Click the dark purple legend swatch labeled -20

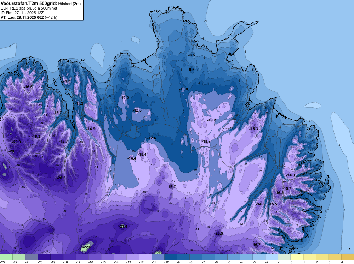point(44,257)
